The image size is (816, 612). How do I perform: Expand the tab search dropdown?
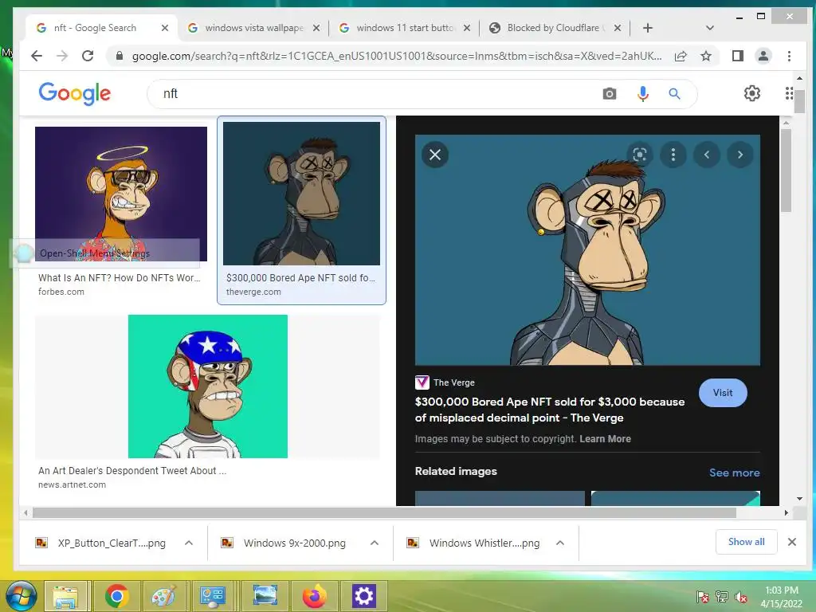coord(709,28)
